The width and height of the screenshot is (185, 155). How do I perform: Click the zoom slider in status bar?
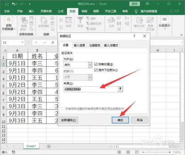156,152
